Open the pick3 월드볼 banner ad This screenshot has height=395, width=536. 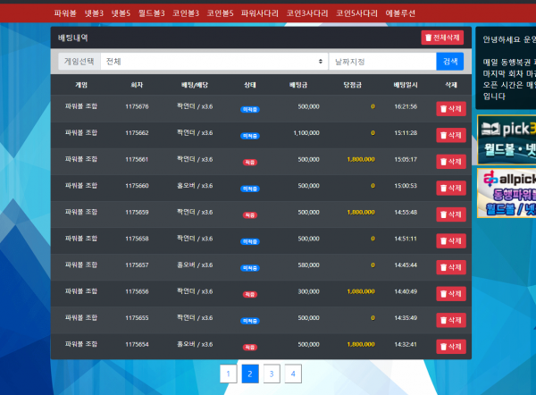[x=506, y=138]
